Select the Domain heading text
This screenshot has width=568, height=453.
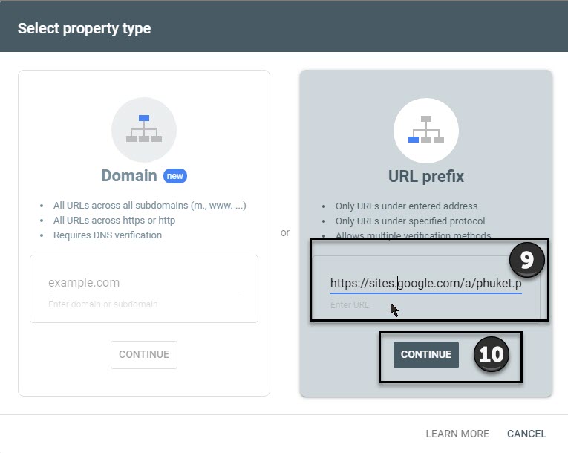(x=129, y=176)
